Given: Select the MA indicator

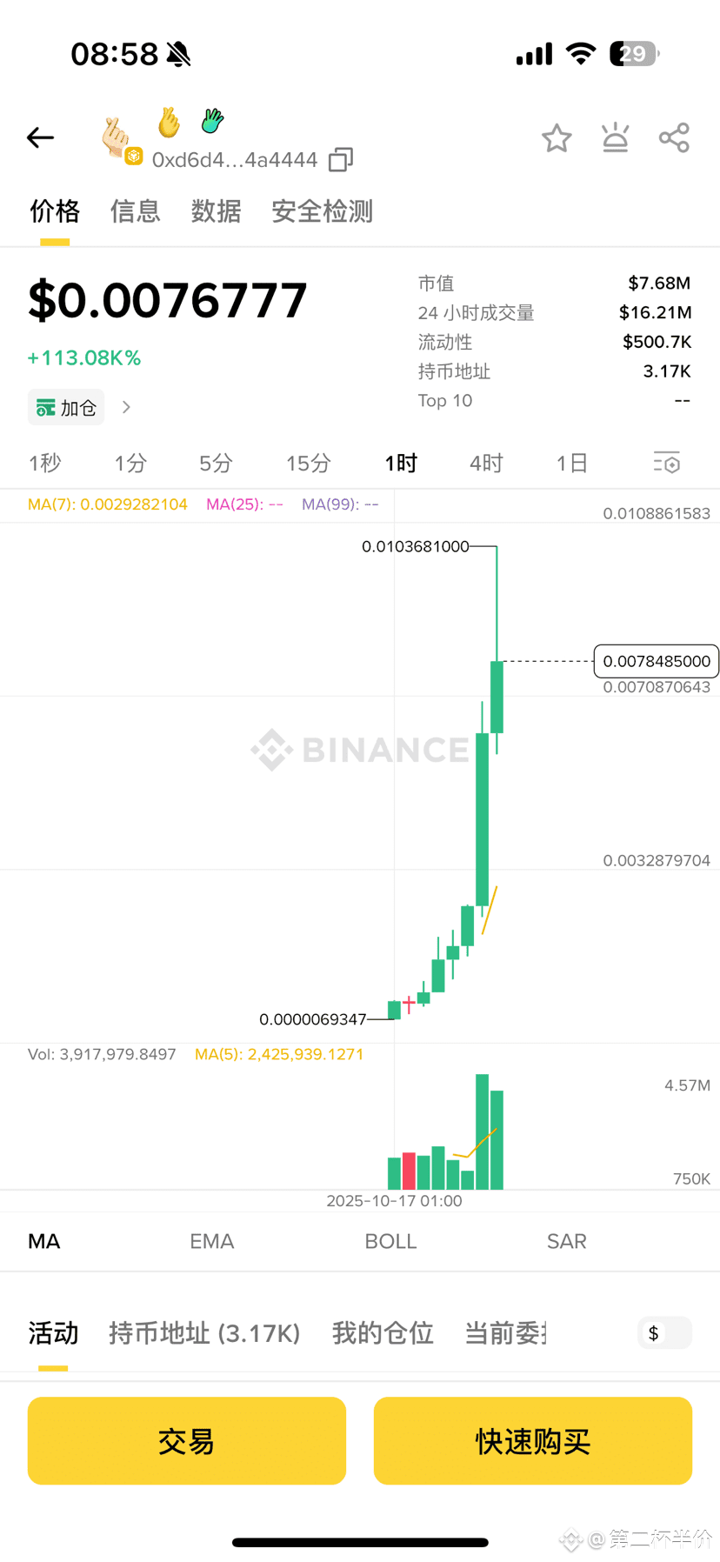Looking at the screenshot, I should 44,1241.
